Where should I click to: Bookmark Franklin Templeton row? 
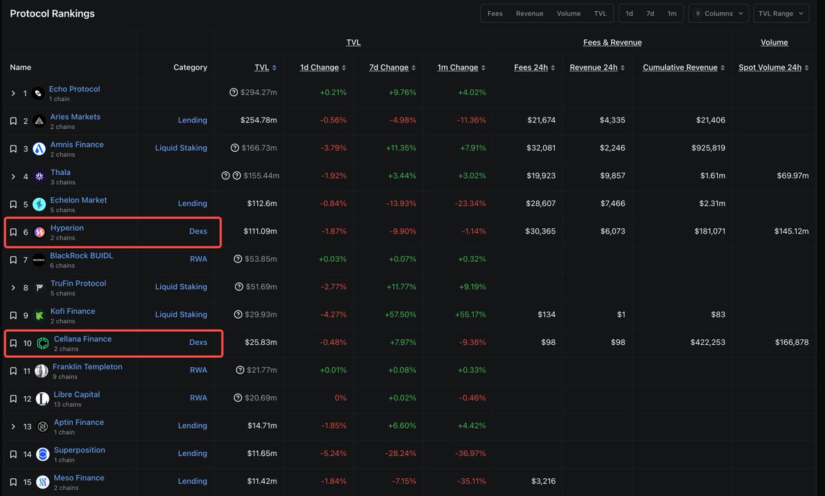(x=13, y=372)
